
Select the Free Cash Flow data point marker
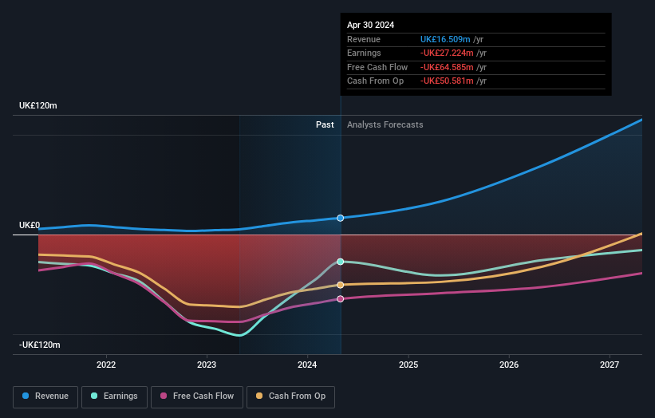click(341, 299)
